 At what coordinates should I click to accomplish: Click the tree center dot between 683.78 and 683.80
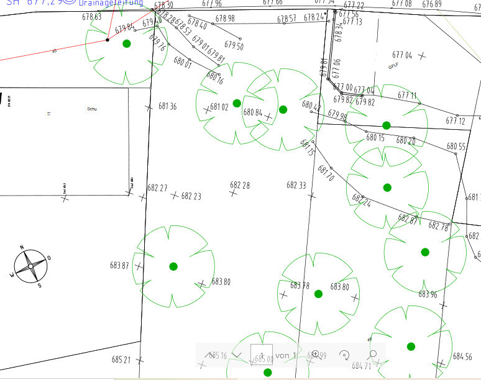318,294
